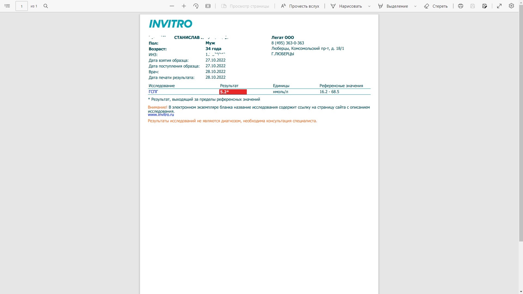Viewport: 523px width, 294px height.
Task: Click the save as icon
Action: pyautogui.click(x=485, y=6)
